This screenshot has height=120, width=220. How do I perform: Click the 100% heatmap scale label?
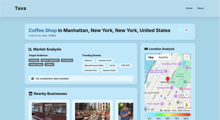(x=186, y=119)
